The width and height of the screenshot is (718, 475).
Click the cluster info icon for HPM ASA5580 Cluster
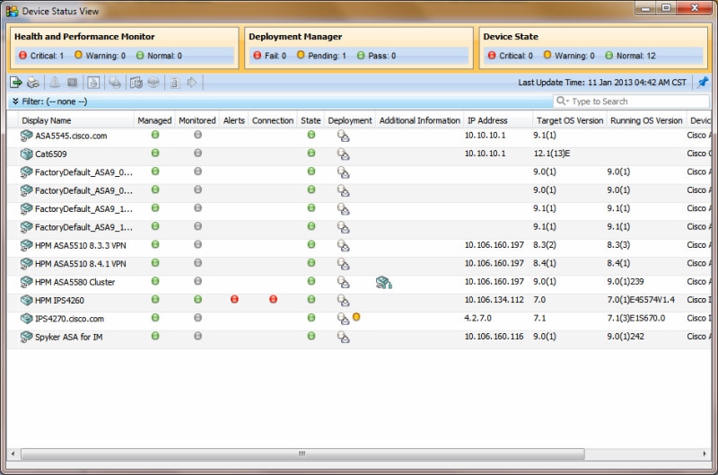pos(384,282)
